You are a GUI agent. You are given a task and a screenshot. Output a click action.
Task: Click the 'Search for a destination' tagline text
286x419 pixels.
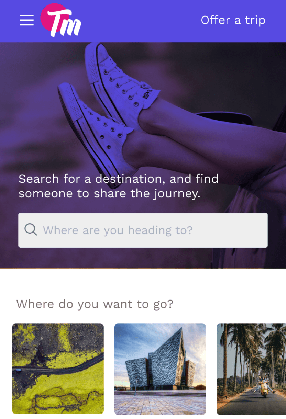119,186
